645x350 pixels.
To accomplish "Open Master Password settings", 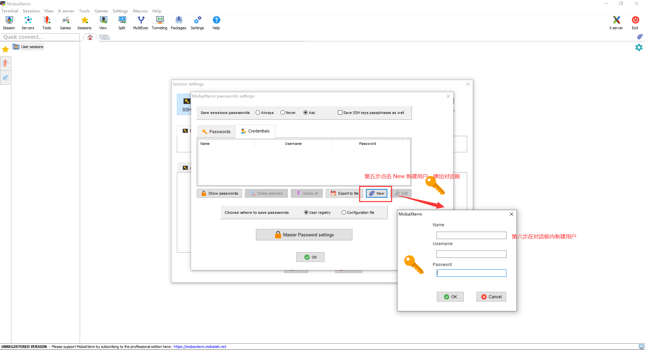I will (304, 235).
